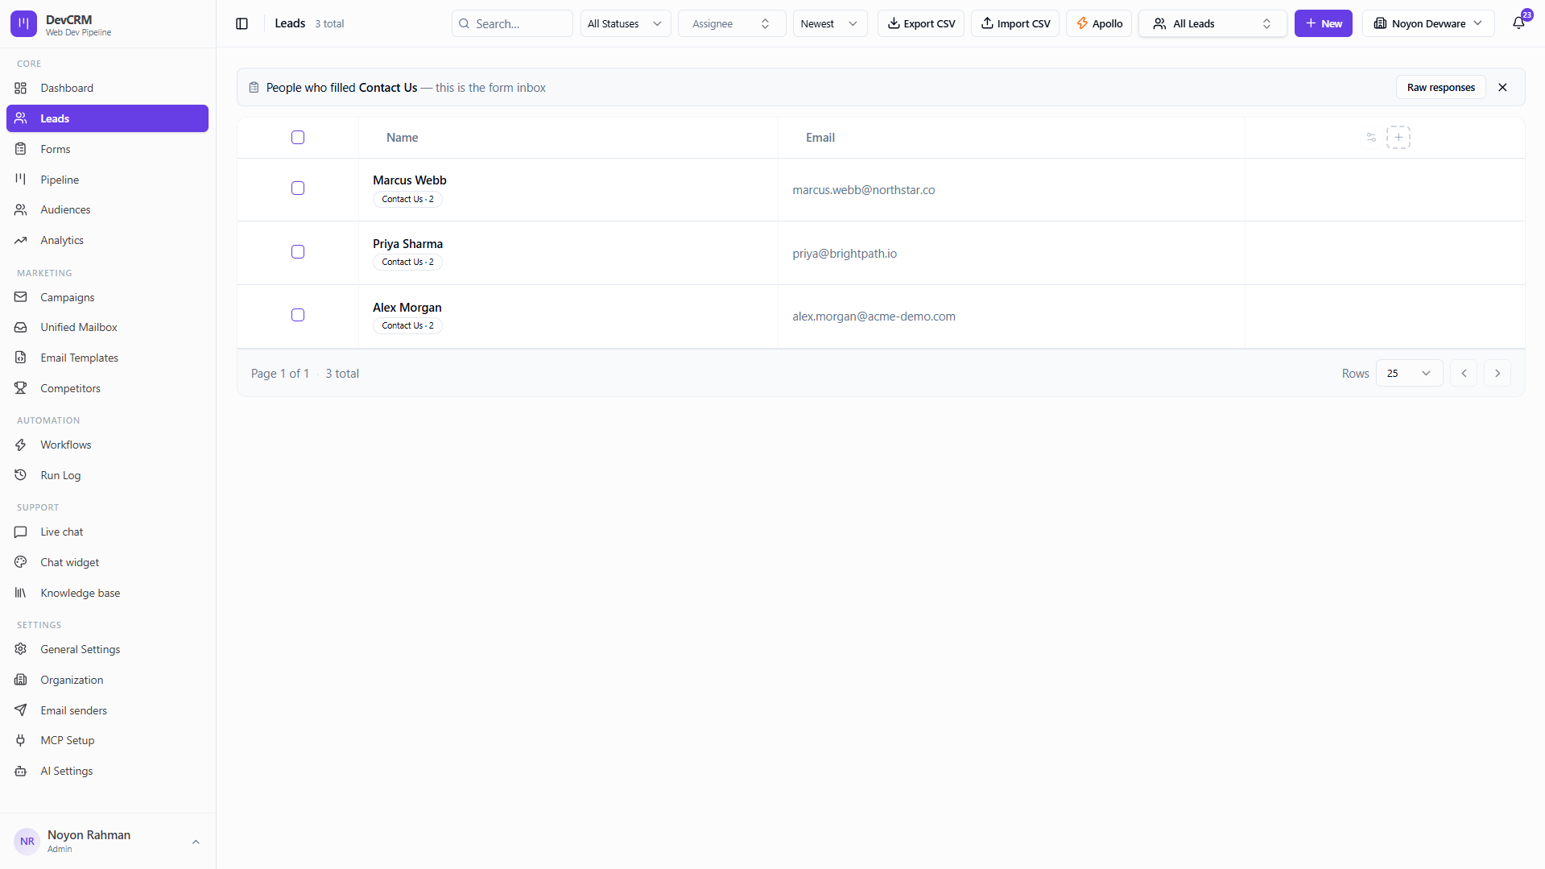Click the DevCRM logo icon
Image resolution: width=1545 pixels, height=869 pixels.
coord(23,24)
